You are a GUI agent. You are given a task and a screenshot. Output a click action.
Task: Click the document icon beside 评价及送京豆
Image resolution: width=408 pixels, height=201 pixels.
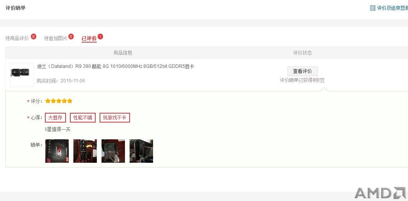tap(372, 8)
